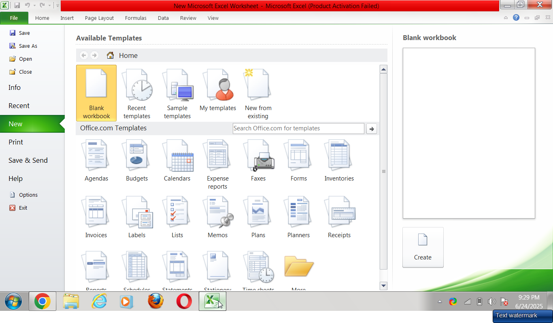The width and height of the screenshot is (553, 323).
Task: Click the Create button
Action: point(423,247)
